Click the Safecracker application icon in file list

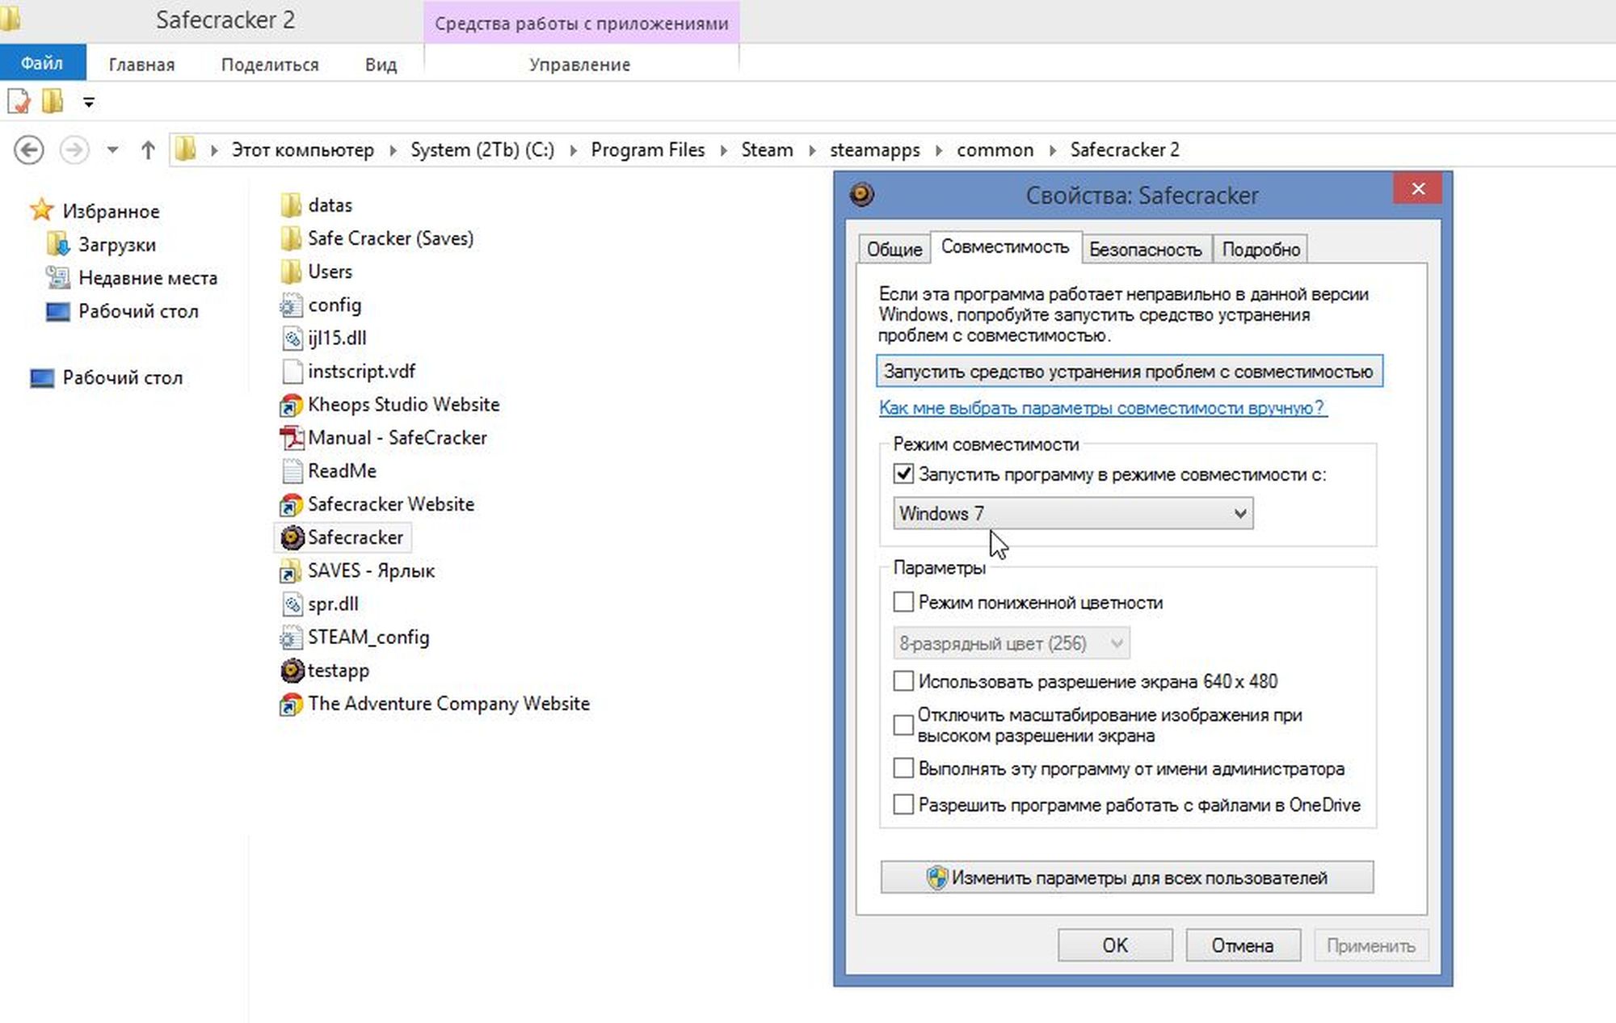point(291,537)
